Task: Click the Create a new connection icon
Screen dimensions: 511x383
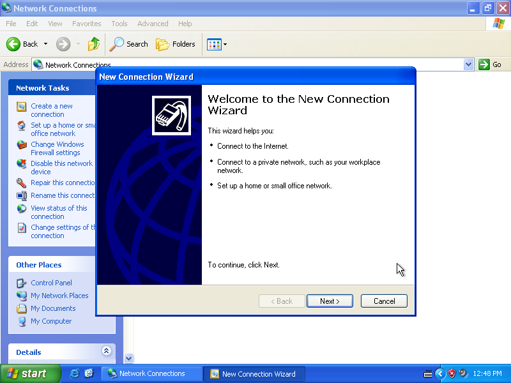Action: click(x=22, y=107)
